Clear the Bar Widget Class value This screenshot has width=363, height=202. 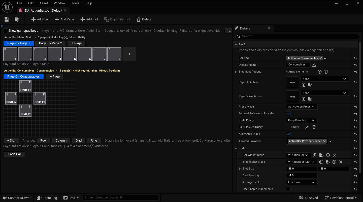coord(335,155)
